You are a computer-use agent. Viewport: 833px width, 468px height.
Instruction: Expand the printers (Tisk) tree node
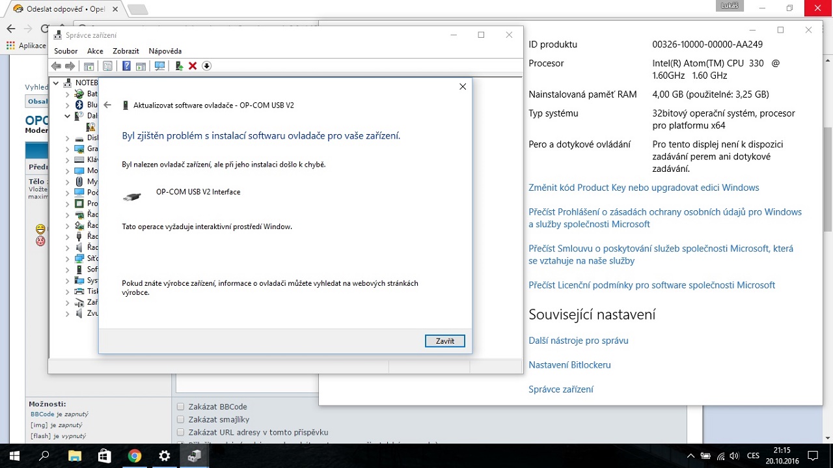tap(67, 292)
